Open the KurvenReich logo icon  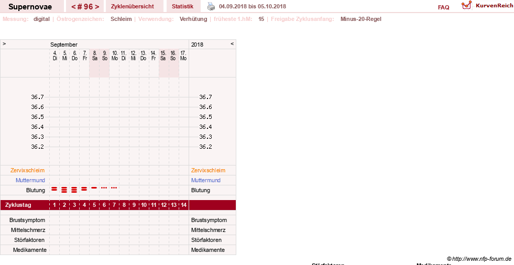466,5
